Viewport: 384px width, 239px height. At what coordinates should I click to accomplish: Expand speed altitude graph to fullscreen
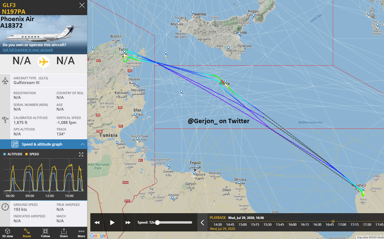[81, 154]
